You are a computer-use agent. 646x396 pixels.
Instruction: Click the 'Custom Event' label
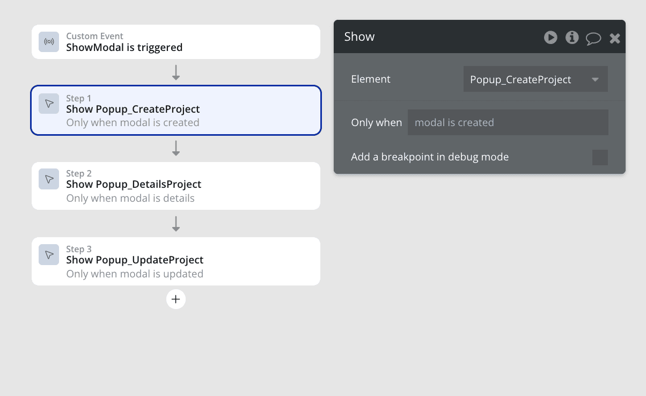tap(94, 36)
